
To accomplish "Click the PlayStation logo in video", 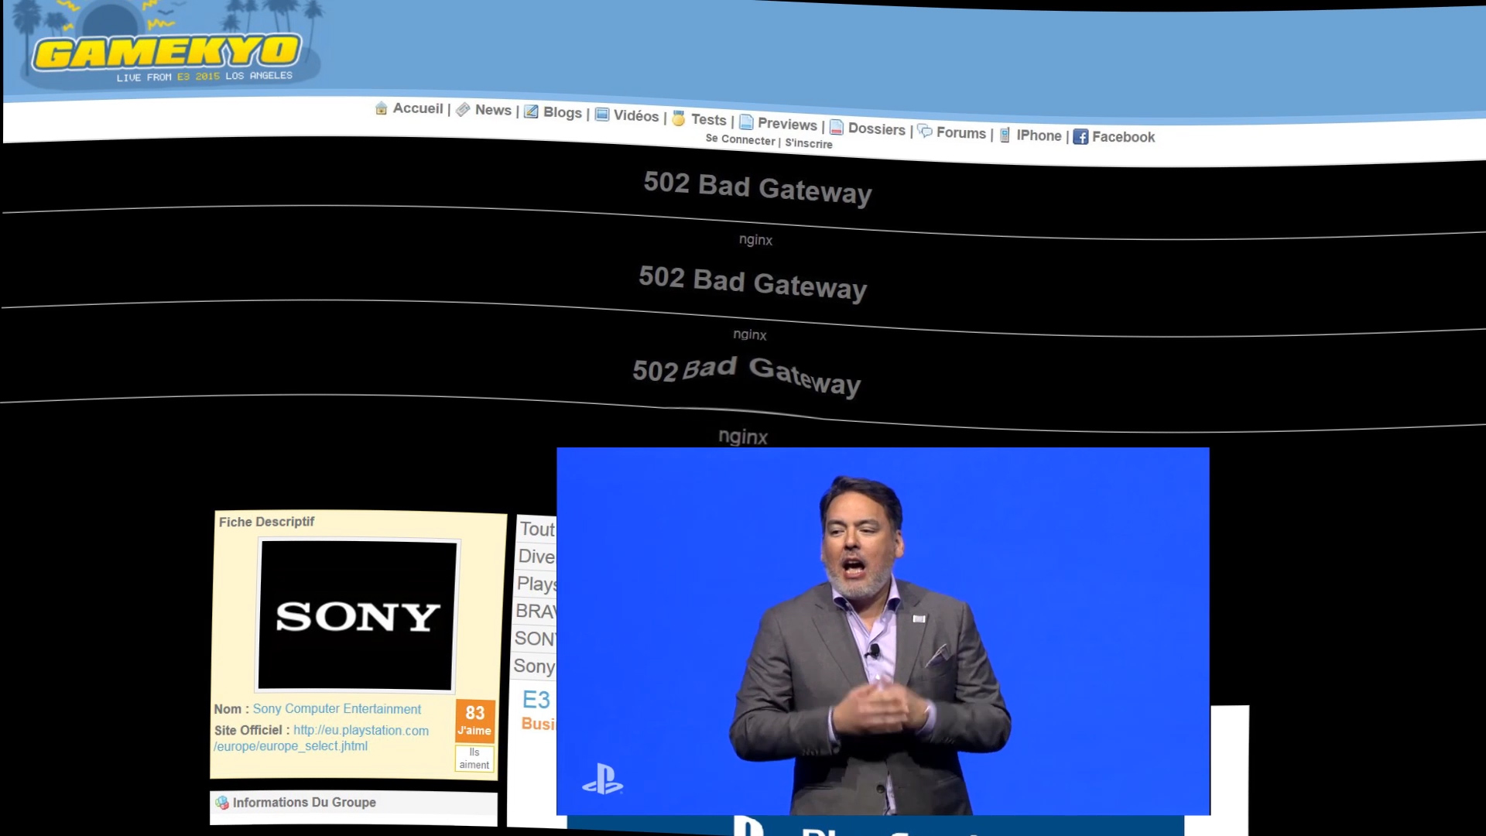I will point(603,779).
